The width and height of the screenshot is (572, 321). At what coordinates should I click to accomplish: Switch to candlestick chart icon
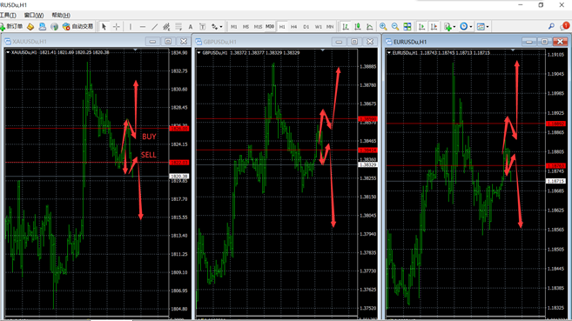[358, 27]
